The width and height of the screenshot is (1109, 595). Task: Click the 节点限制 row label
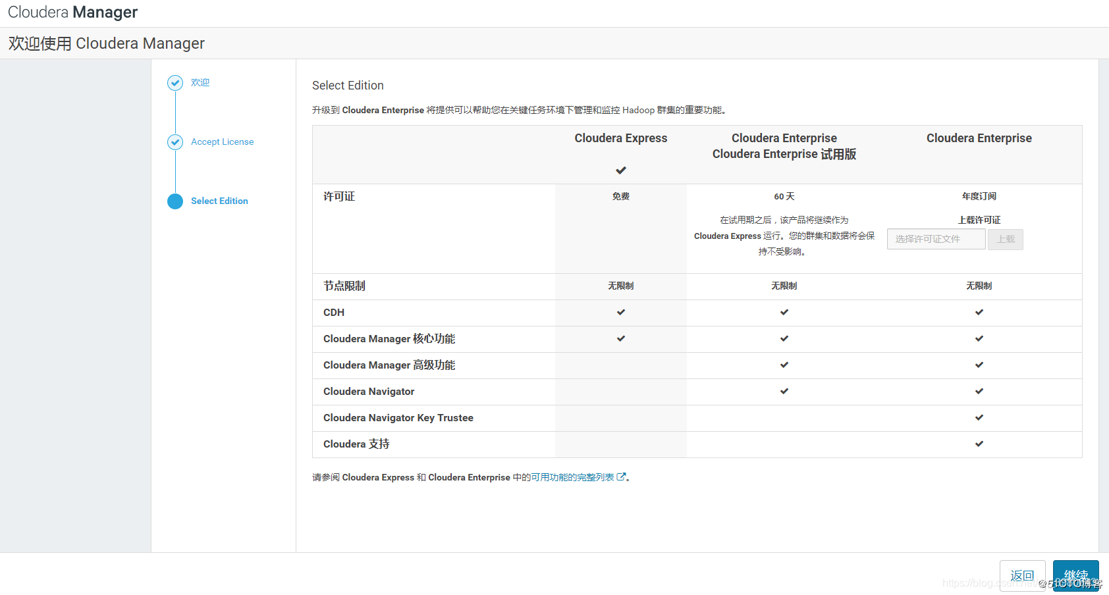point(344,286)
